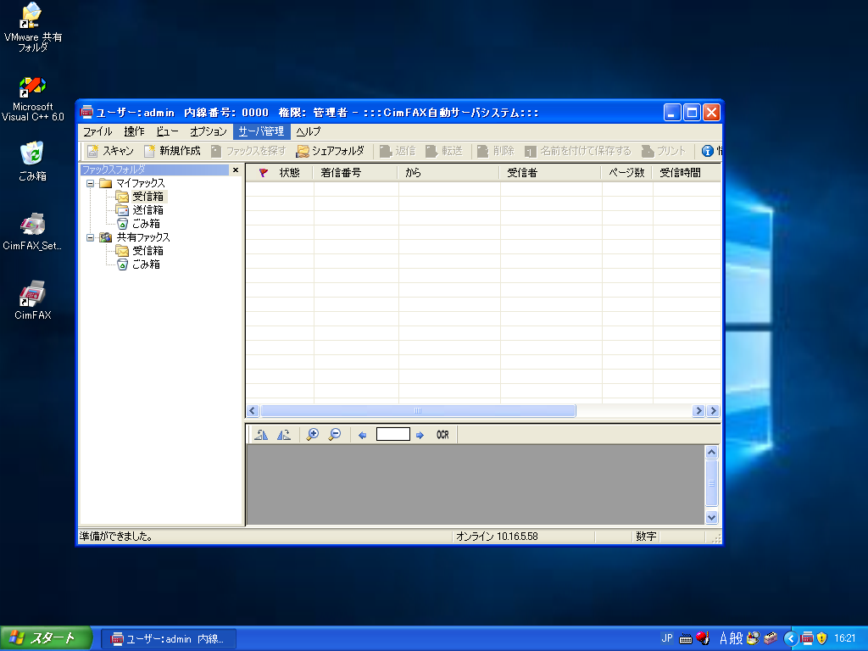Collapse the 共有ファックス tree node

click(90, 237)
